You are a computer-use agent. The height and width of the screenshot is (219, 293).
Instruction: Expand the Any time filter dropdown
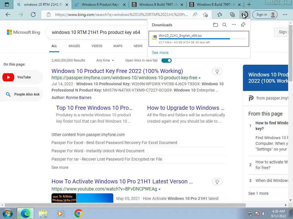click(105, 60)
